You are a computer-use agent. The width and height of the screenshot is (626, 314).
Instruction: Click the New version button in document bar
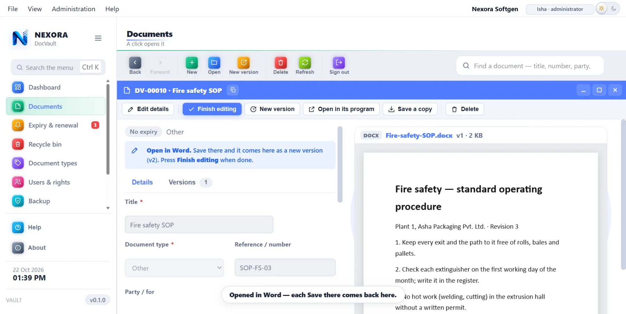(x=272, y=109)
